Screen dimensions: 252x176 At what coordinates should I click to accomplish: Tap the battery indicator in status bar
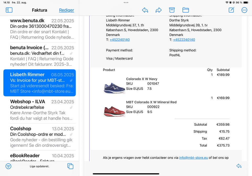coord(246,3)
